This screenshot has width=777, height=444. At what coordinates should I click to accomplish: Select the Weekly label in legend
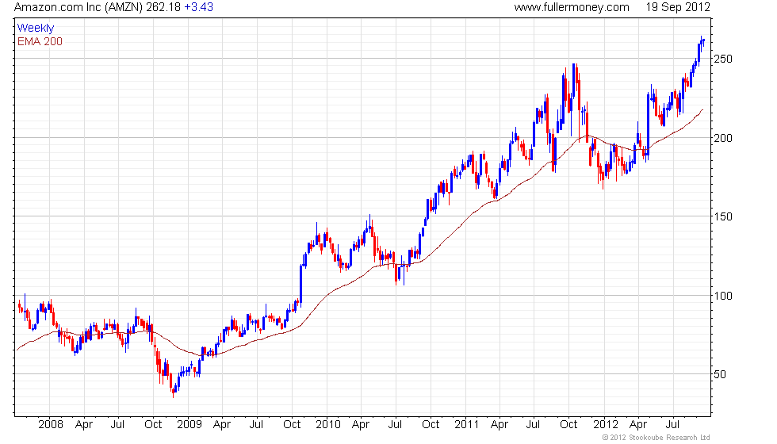click(x=35, y=29)
